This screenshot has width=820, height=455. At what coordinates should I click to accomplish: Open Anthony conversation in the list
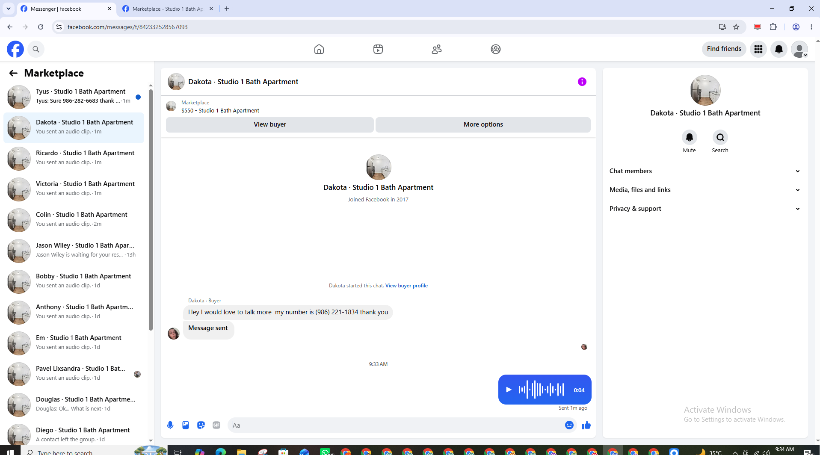coord(74,313)
